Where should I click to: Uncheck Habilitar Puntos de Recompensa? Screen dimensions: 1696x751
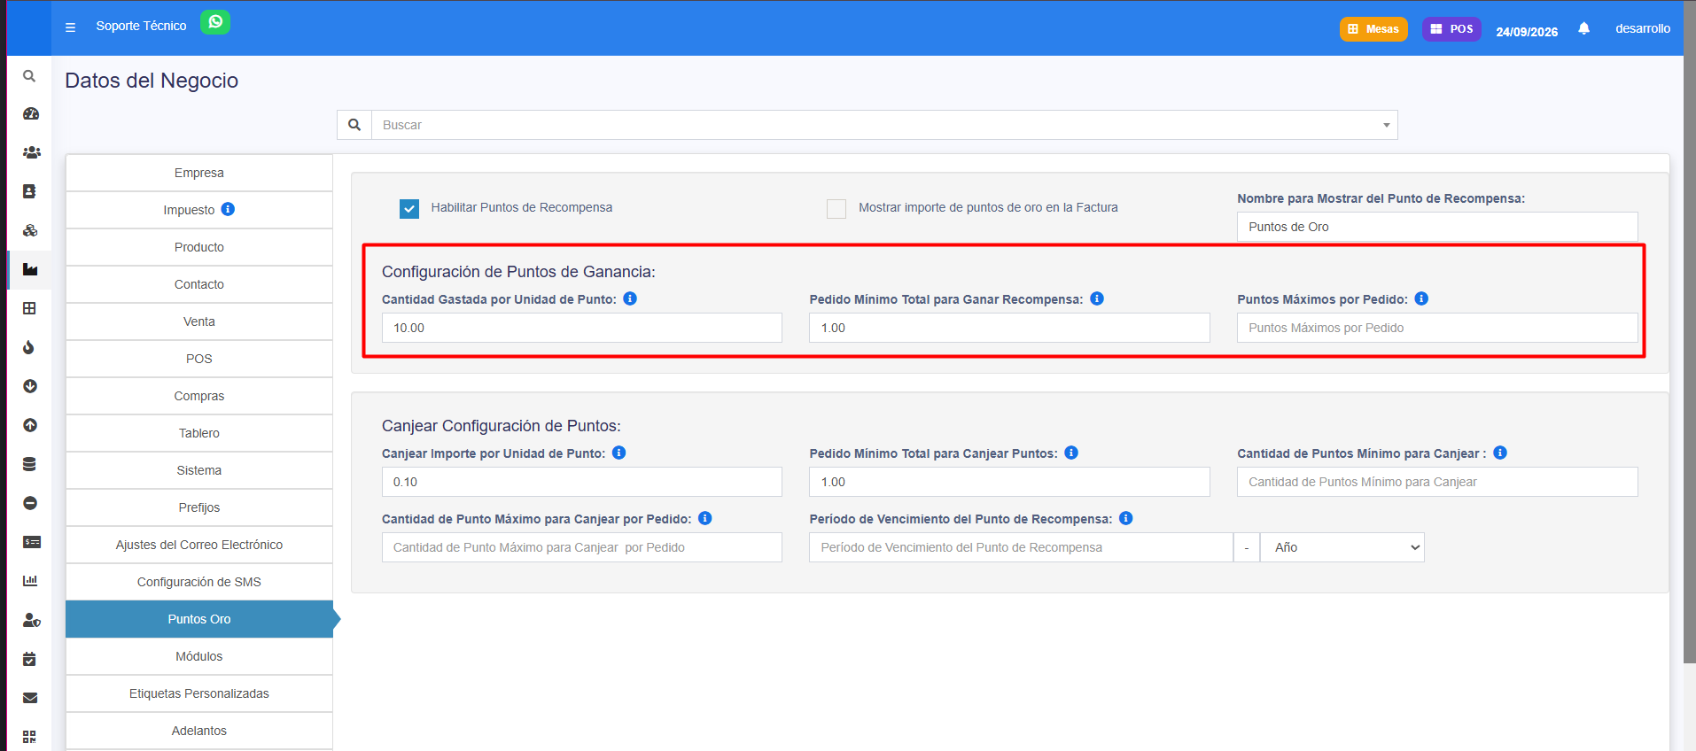[409, 209]
